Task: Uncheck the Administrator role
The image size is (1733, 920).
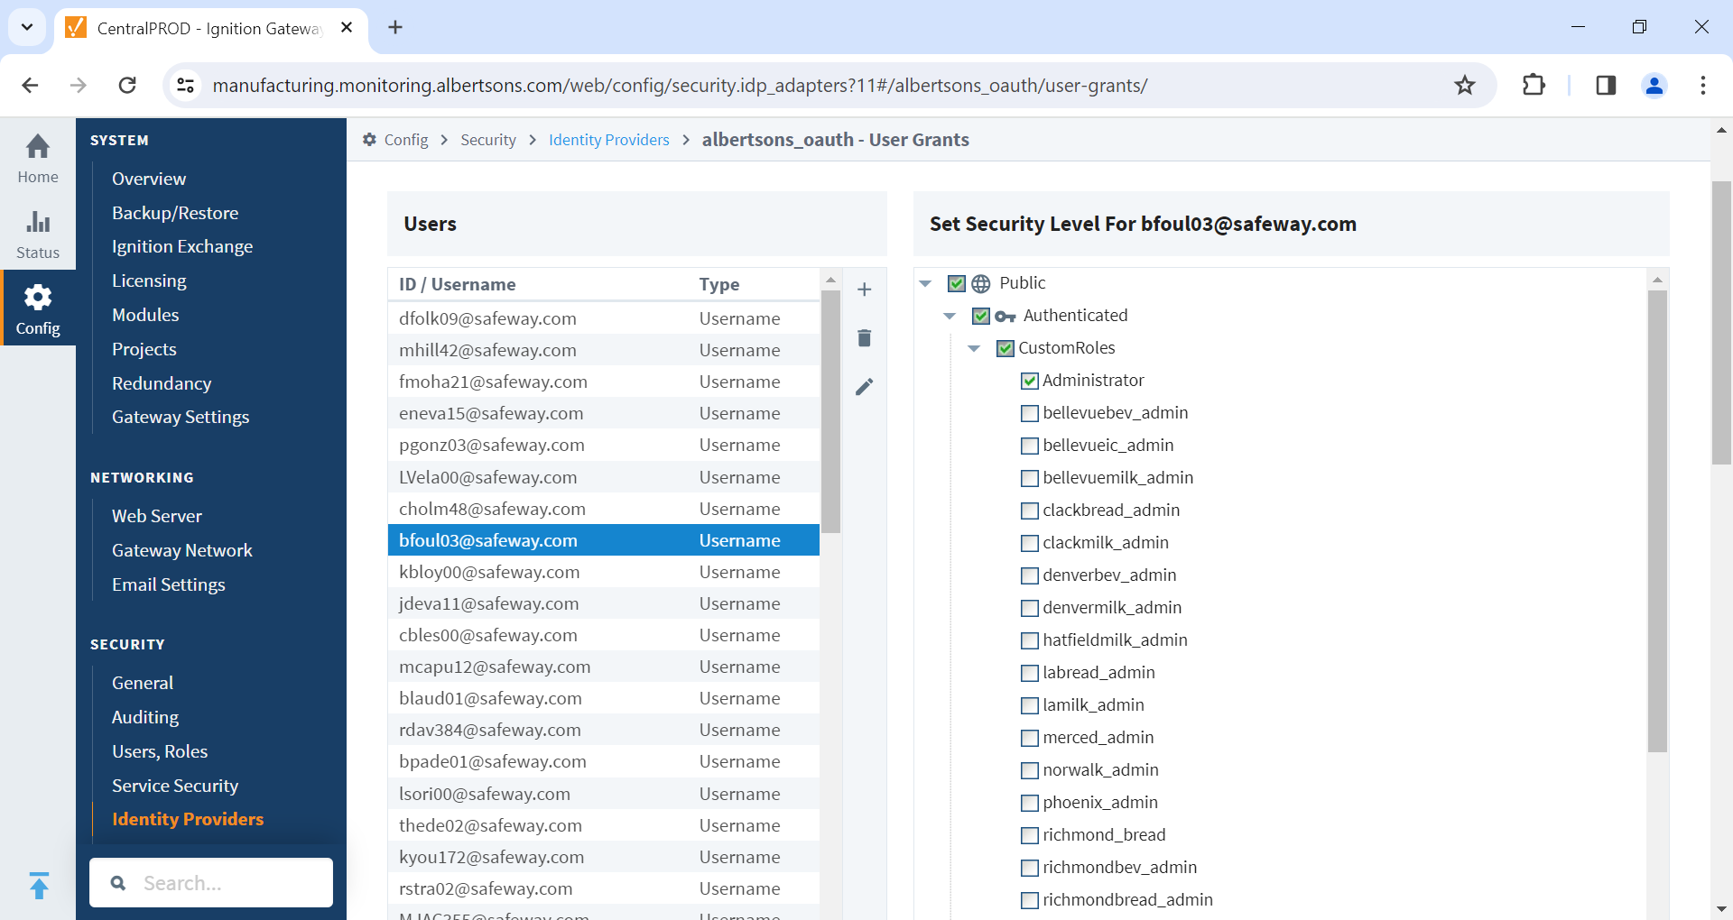Action: click(1029, 381)
